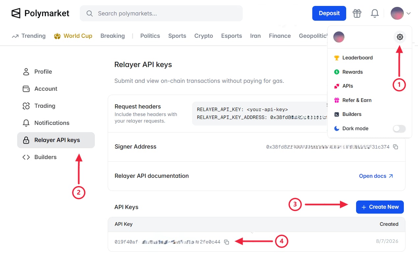Viewport: 418px width, 258px height.
Task: Click the Trading icon in sidebar
Action: click(26, 106)
